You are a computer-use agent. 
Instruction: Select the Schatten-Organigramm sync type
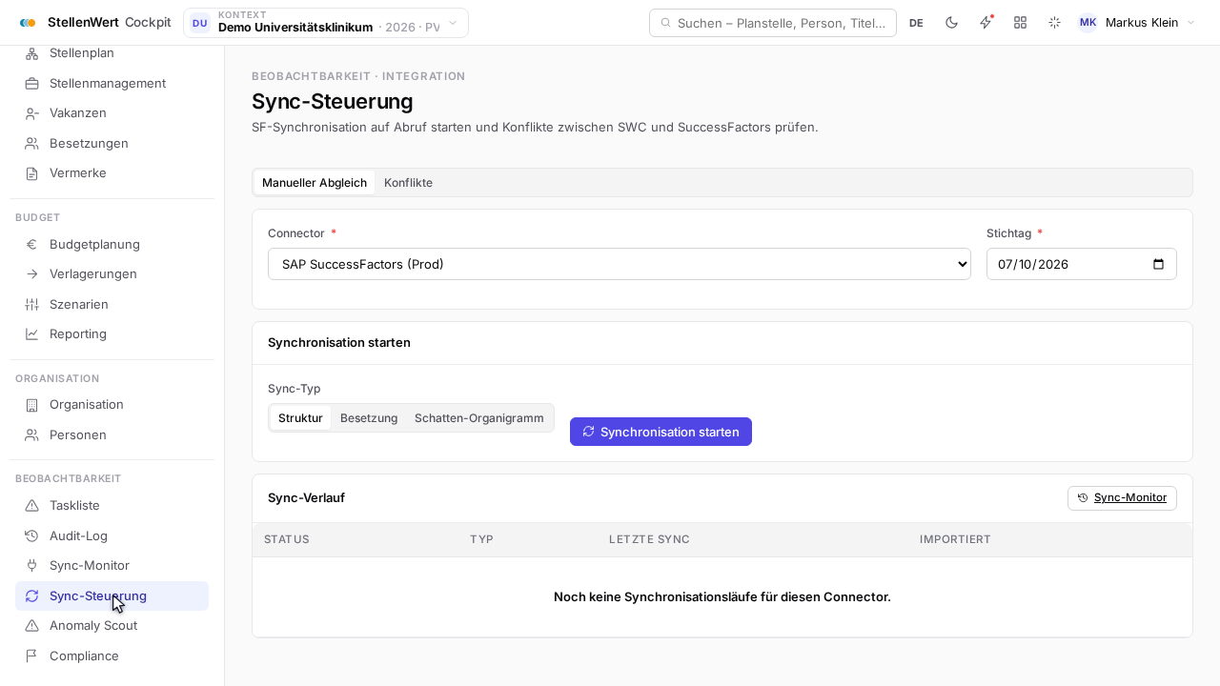tap(479, 418)
